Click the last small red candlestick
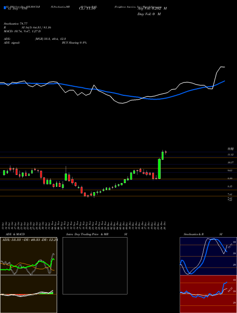 point(165,152)
